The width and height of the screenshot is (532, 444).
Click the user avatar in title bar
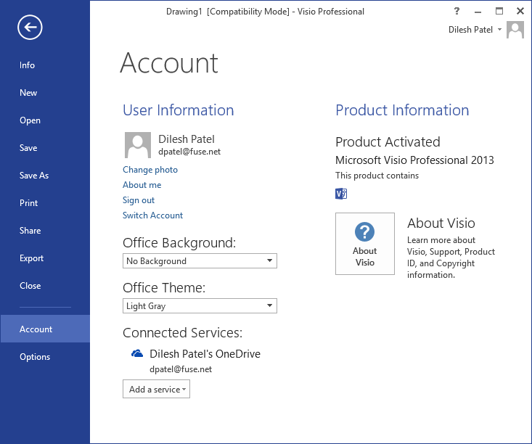coord(515,30)
